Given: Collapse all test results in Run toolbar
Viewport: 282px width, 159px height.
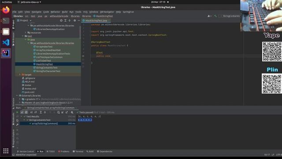Looking at the screenshot, I should click(45, 112).
